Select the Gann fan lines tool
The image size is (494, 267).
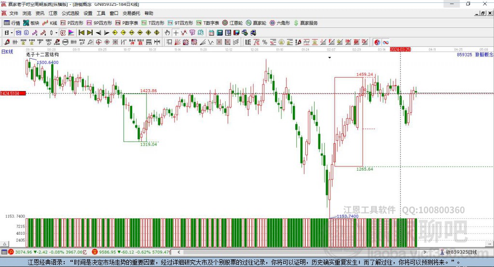click(x=178, y=42)
